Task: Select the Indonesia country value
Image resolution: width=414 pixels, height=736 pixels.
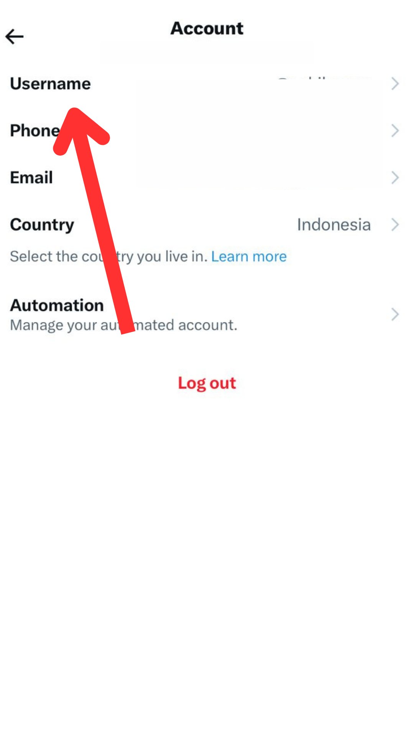Action: point(334,225)
